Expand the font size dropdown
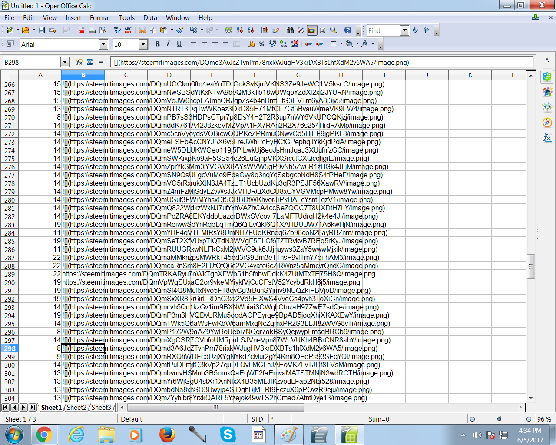 (x=143, y=44)
